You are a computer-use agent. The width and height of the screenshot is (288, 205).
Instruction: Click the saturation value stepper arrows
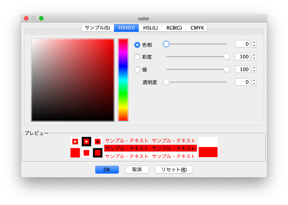click(254, 57)
